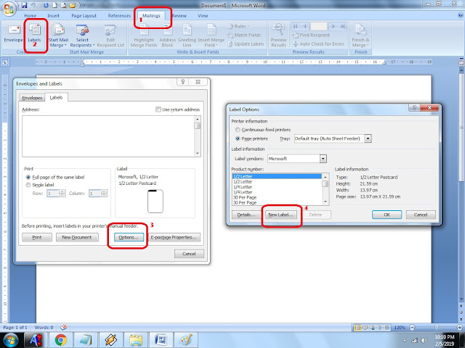Click 120% zoom level text
This screenshot has width=465, height=348.
tap(400, 327)
